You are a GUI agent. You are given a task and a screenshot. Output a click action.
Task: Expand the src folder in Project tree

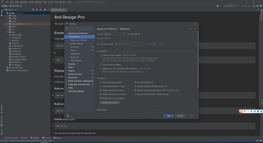click(x=7, y=29)
